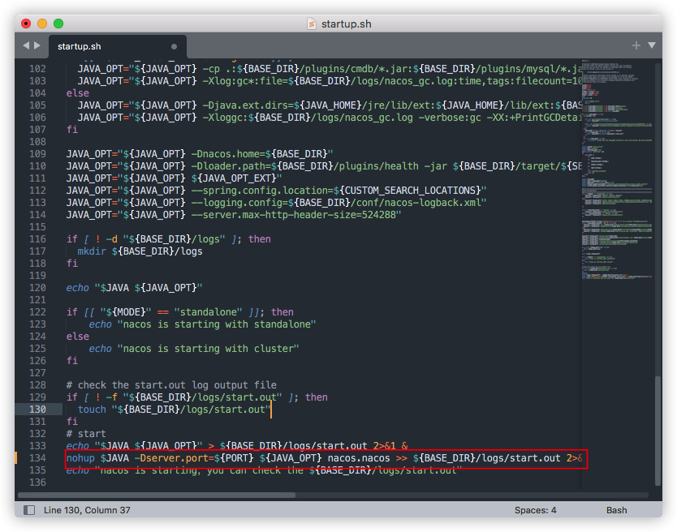Open the tab list dropdown triangle
Image resolution: width=677 pixels, height=532 pixels.
tap(652, 45)
